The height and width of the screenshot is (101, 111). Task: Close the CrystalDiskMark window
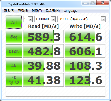[103, 3]
